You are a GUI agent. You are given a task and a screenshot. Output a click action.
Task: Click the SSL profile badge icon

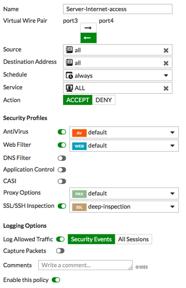point(79,207)
